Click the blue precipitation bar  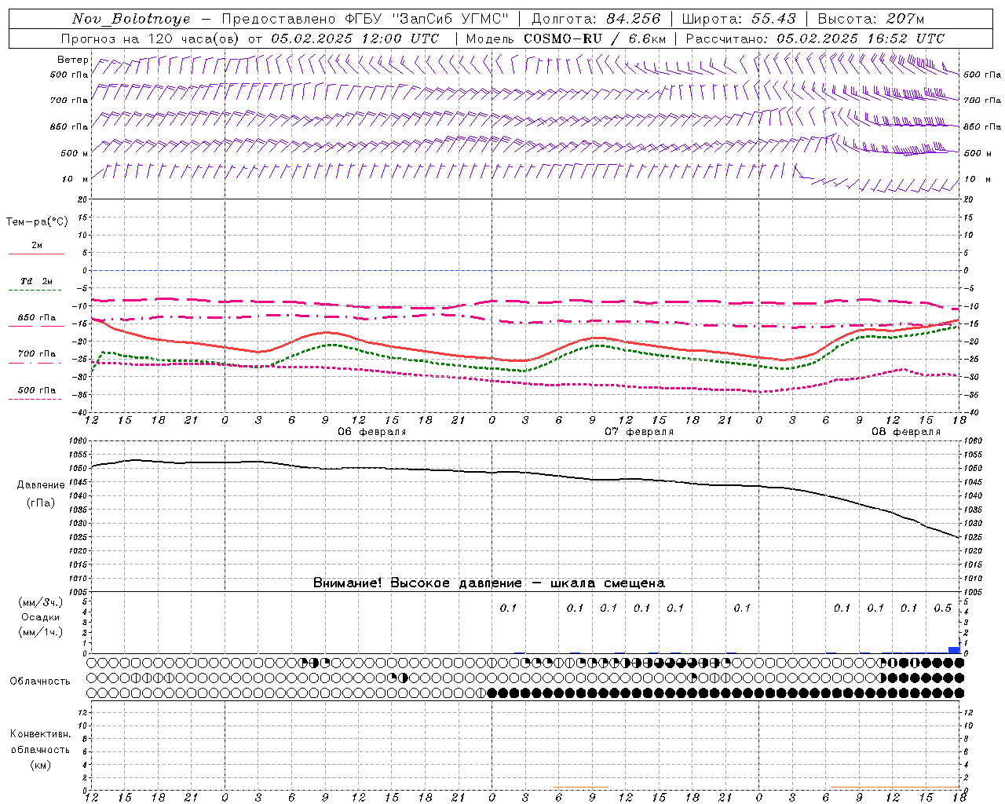[954, 650]
